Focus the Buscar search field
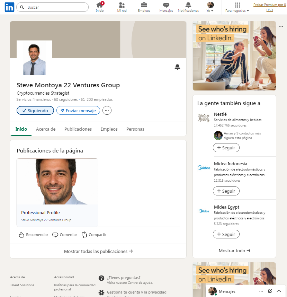Image resolution: width=287 pixels, height=297 pixels. tap(52, 7)
